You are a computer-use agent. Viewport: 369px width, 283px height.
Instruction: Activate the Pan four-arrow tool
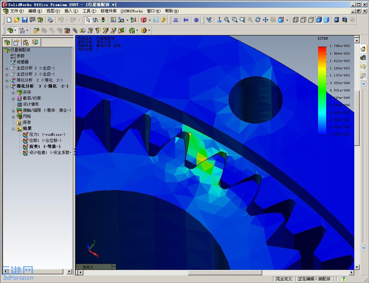[x=266, y=20]
